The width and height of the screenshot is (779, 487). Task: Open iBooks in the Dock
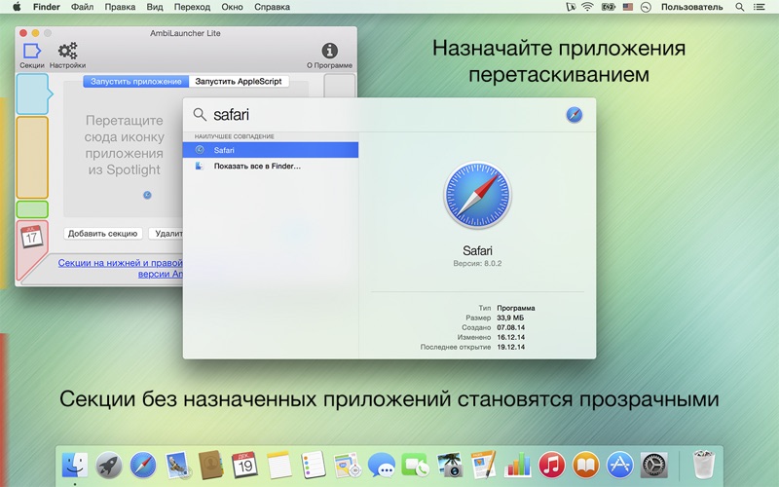pos(586,466)
